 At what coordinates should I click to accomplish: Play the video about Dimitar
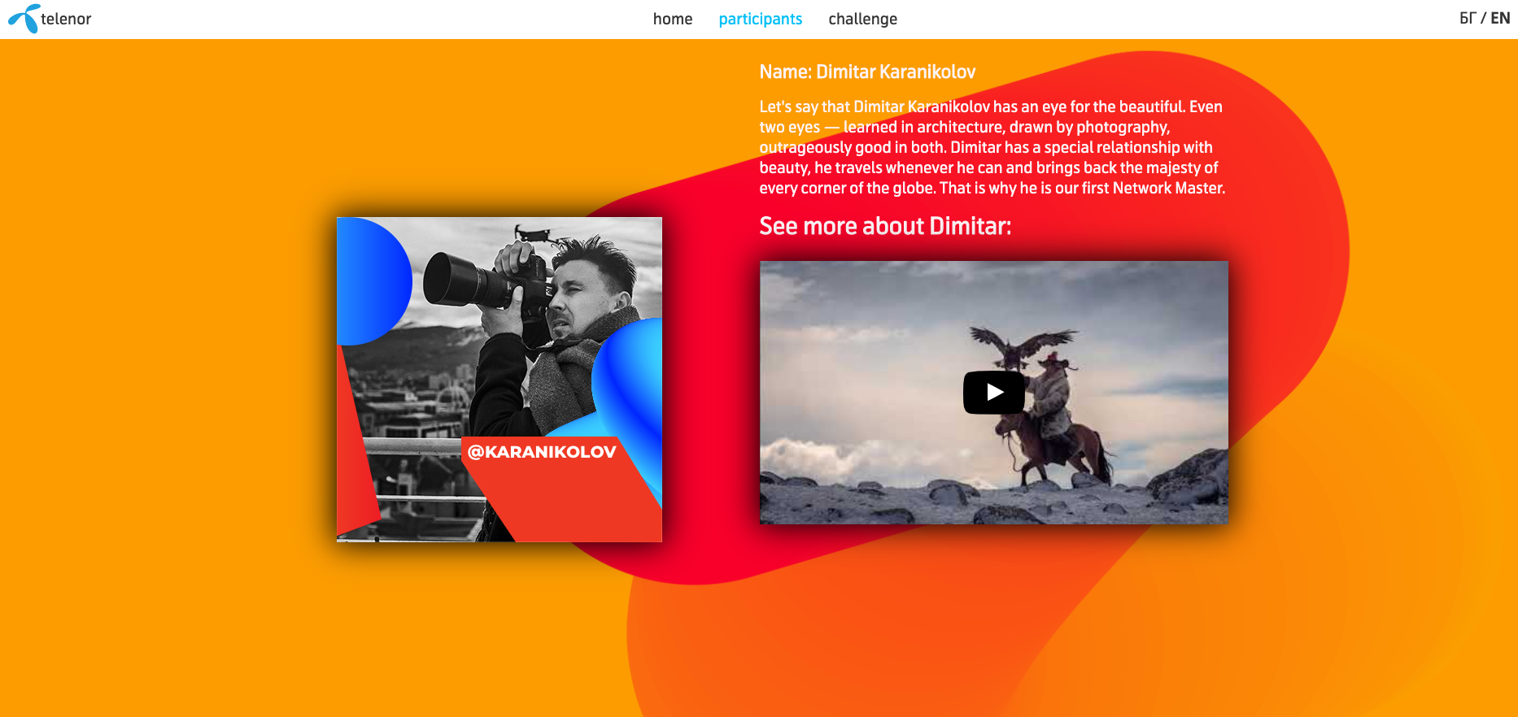tap(993, 393)
